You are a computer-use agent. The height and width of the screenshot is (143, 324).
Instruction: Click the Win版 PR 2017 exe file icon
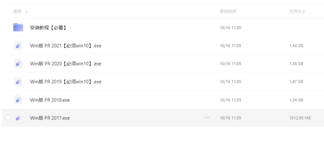pyautogui.click(x=18, y=118)
